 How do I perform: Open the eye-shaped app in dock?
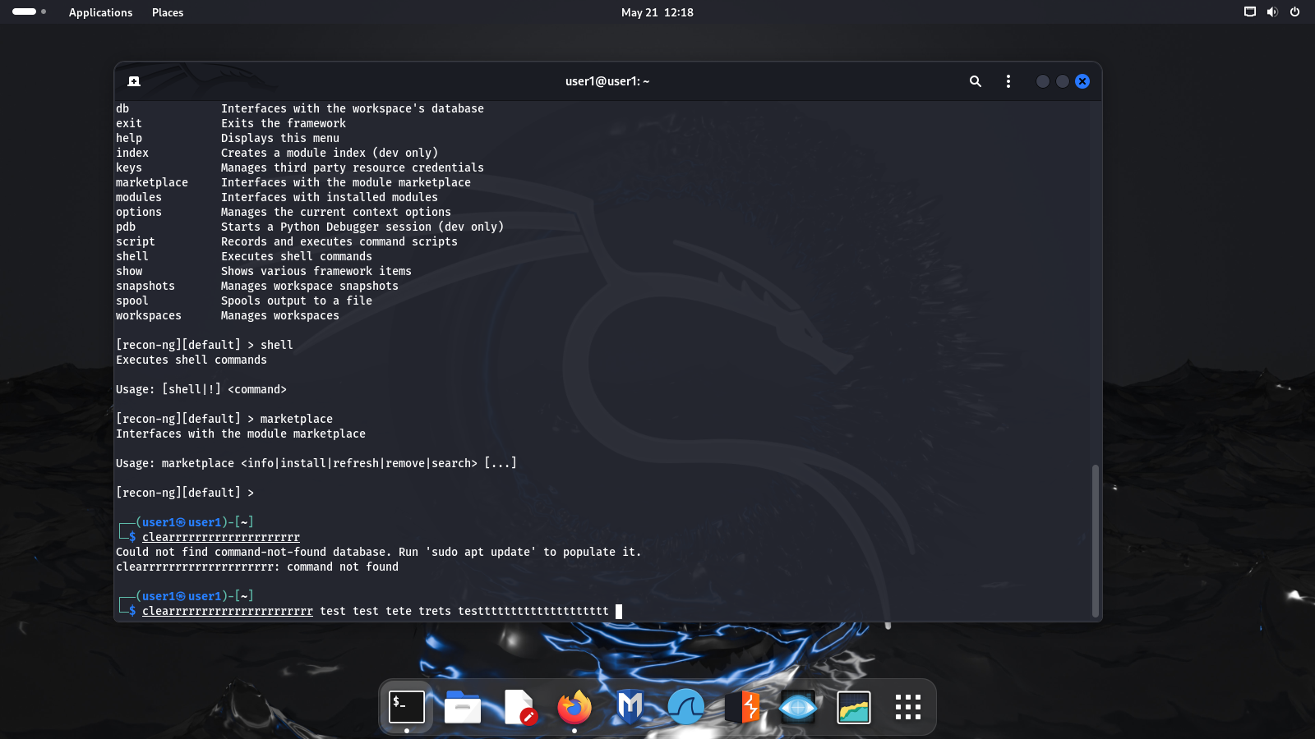pyautogui.click(x=798, y=707)
